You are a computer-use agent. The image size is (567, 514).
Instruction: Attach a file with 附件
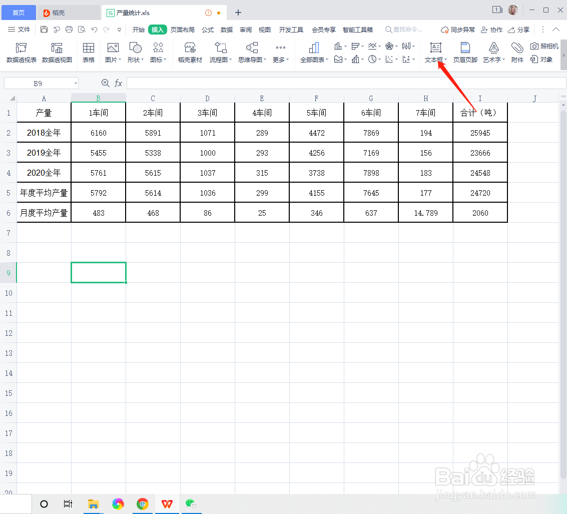coord(517,52)
